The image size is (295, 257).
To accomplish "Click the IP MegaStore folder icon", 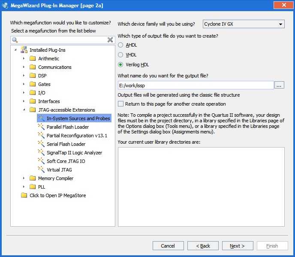I will [24, 195].
